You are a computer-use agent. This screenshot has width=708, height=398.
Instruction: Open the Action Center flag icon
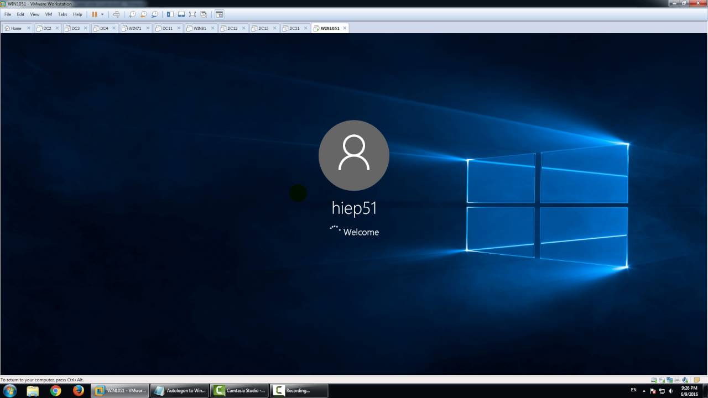point(653,391)
